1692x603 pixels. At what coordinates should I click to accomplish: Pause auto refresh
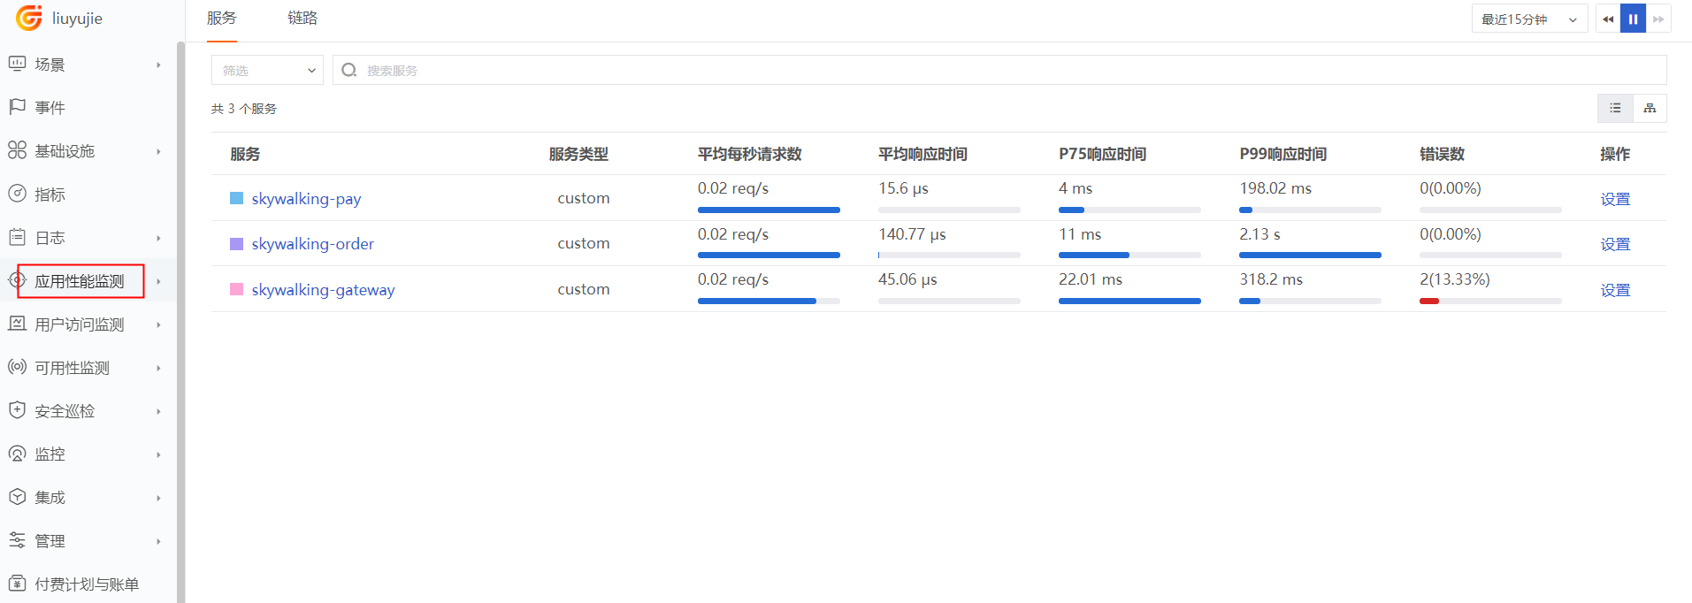1633,19
